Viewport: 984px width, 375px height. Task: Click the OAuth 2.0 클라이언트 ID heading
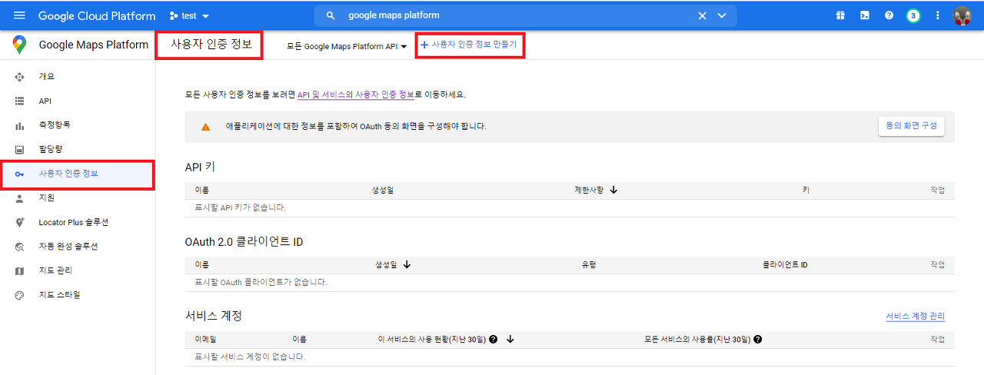pos(244,241)
